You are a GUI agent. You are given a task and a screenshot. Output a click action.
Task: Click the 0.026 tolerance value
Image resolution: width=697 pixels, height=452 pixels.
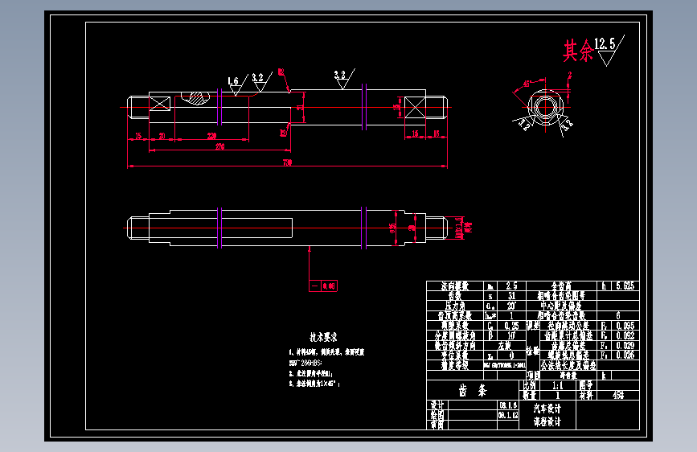[x=625, y=355]
